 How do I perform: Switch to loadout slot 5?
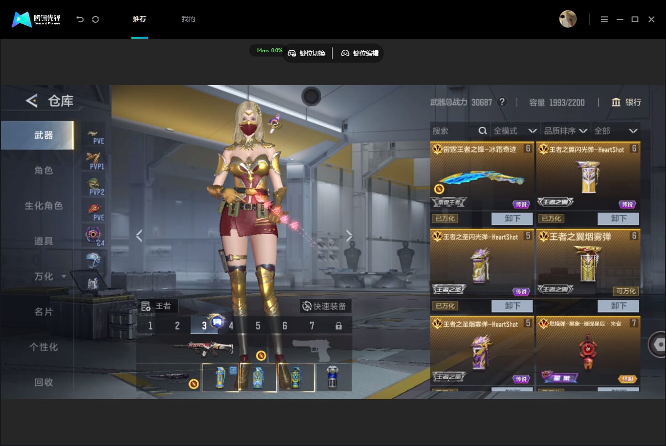pos(258,326)
